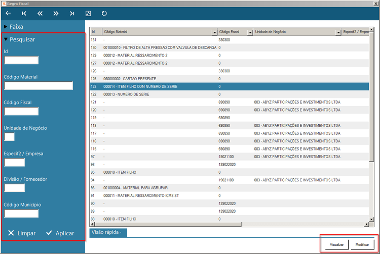
Task: Select row 127 MATERIAL RESSARCIMENTO 2
Action: pyautogui.click(x=229, y=63)
